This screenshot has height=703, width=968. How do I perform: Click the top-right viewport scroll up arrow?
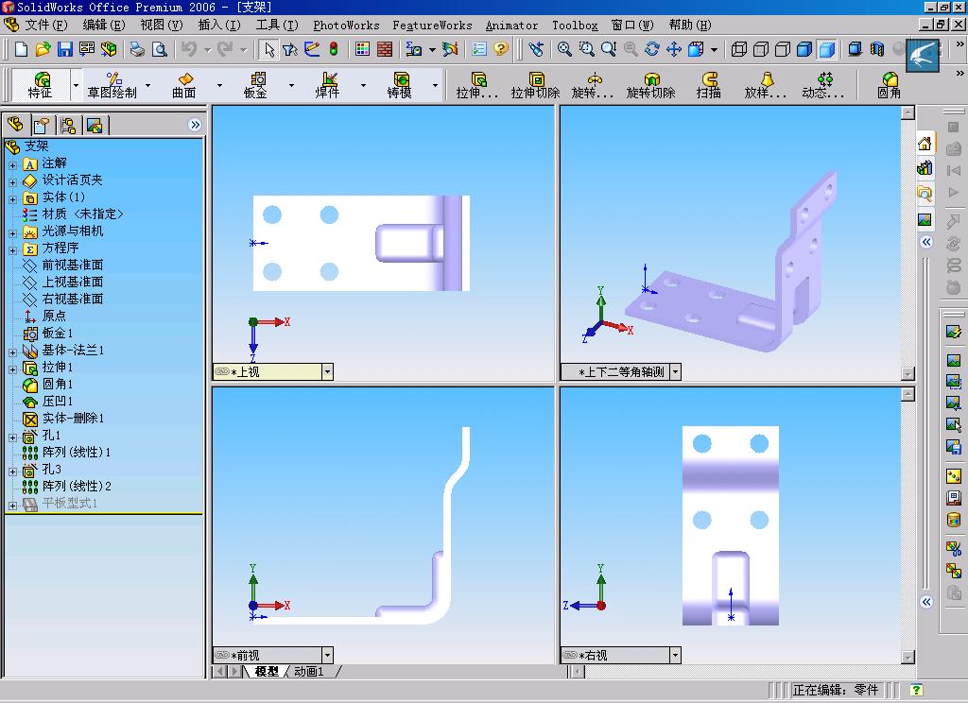point(907,112)
